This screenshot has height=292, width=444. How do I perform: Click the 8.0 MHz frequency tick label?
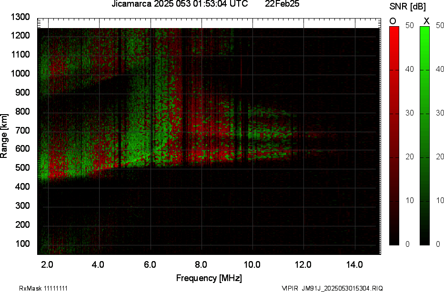pos(201,265)
